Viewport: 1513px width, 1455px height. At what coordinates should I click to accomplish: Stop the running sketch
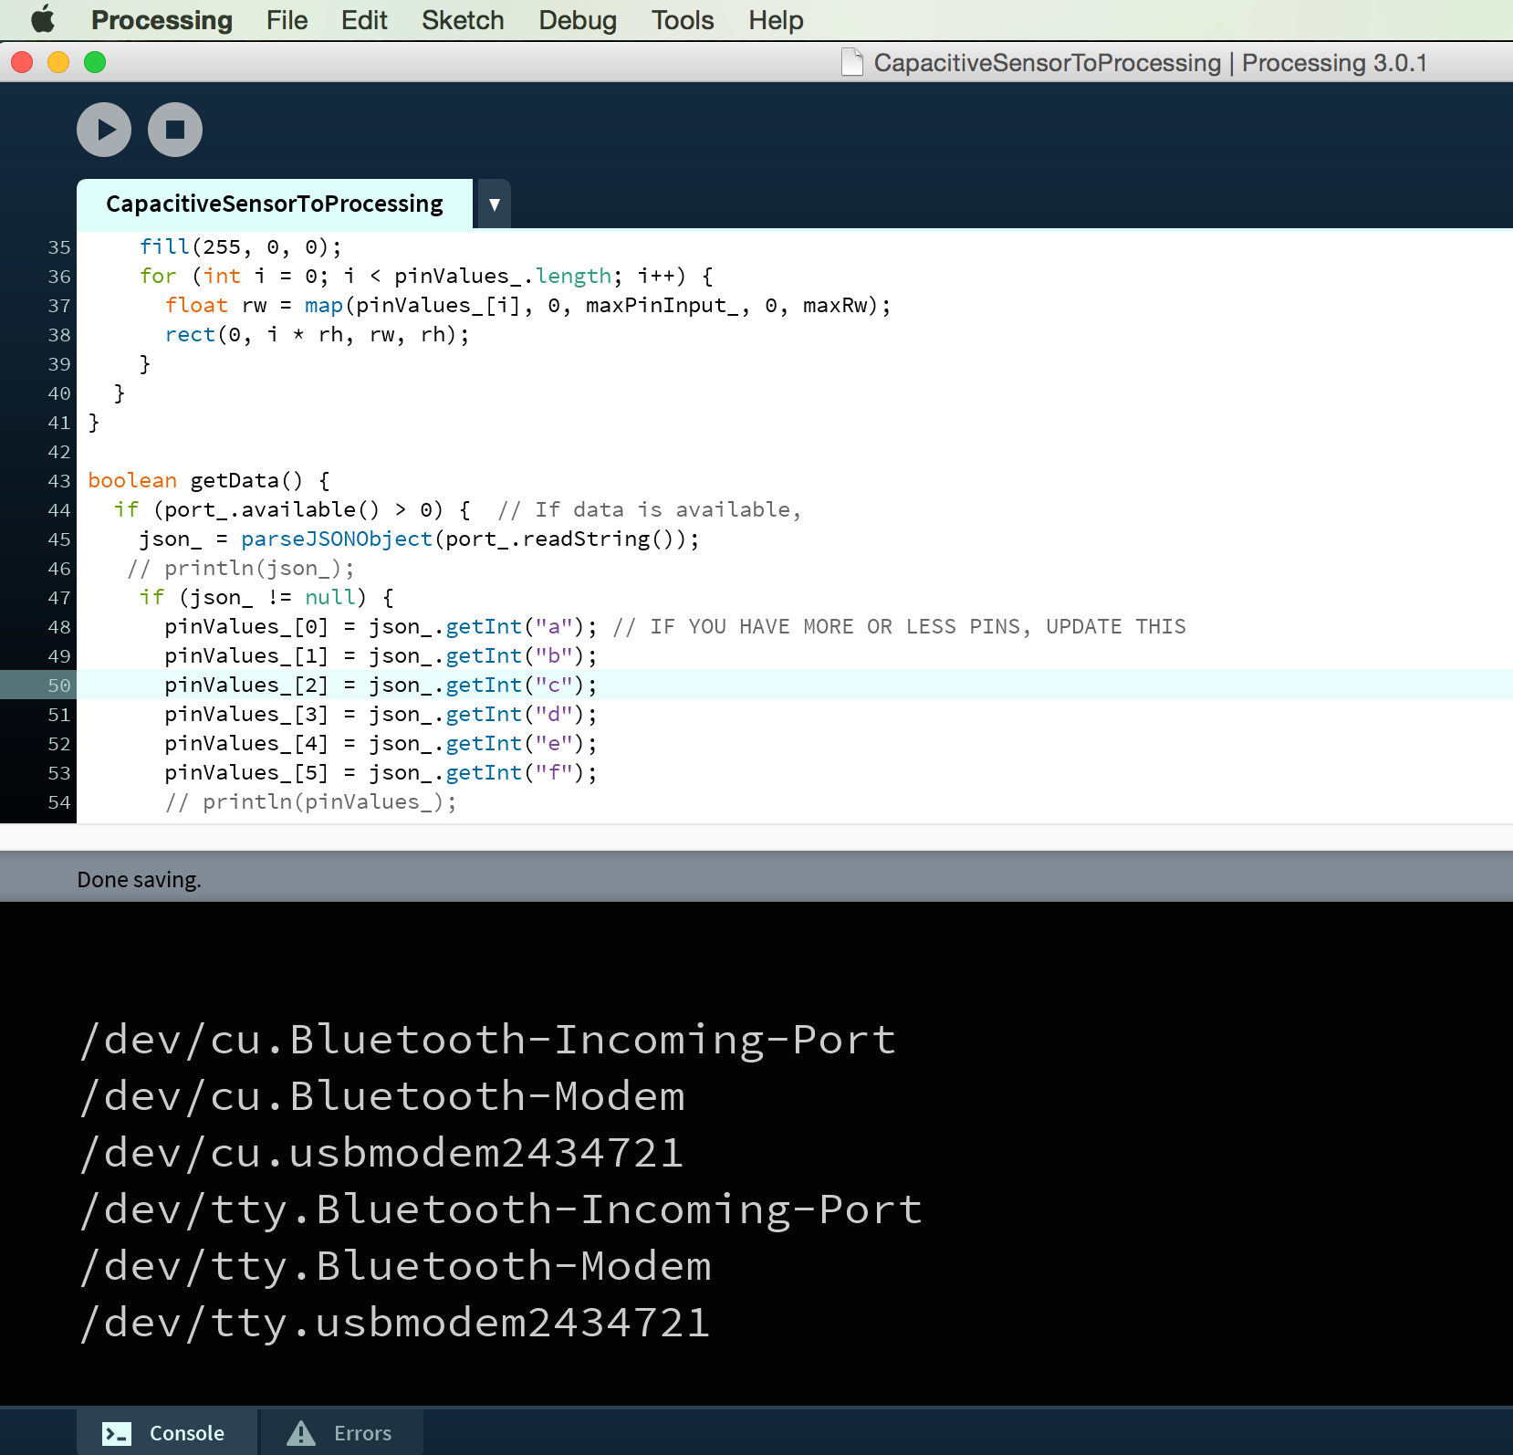[x=175, y=130]
